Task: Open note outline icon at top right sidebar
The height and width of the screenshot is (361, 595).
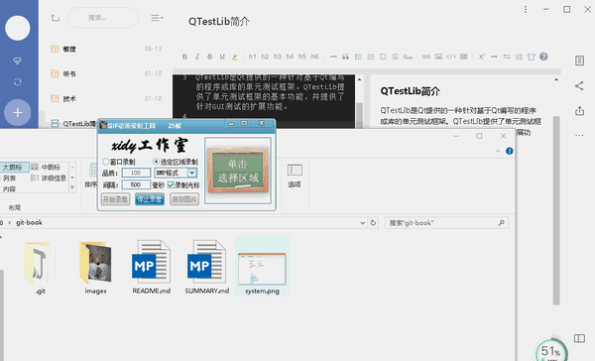Action: [579, 60]
